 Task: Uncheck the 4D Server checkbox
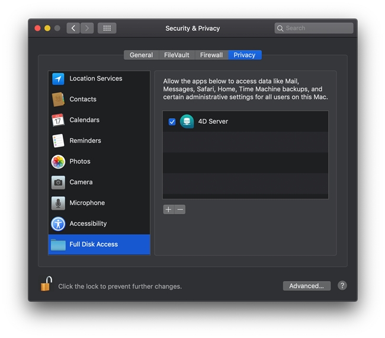point(172,122)
